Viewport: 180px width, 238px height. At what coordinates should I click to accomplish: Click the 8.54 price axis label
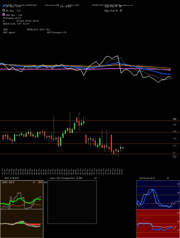(x=175, y=124)
